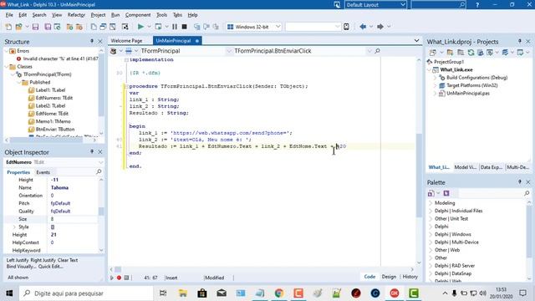Pin the Object Inspector panel
The height and width of the screenshot is (301, 535).
pos(92,151)
